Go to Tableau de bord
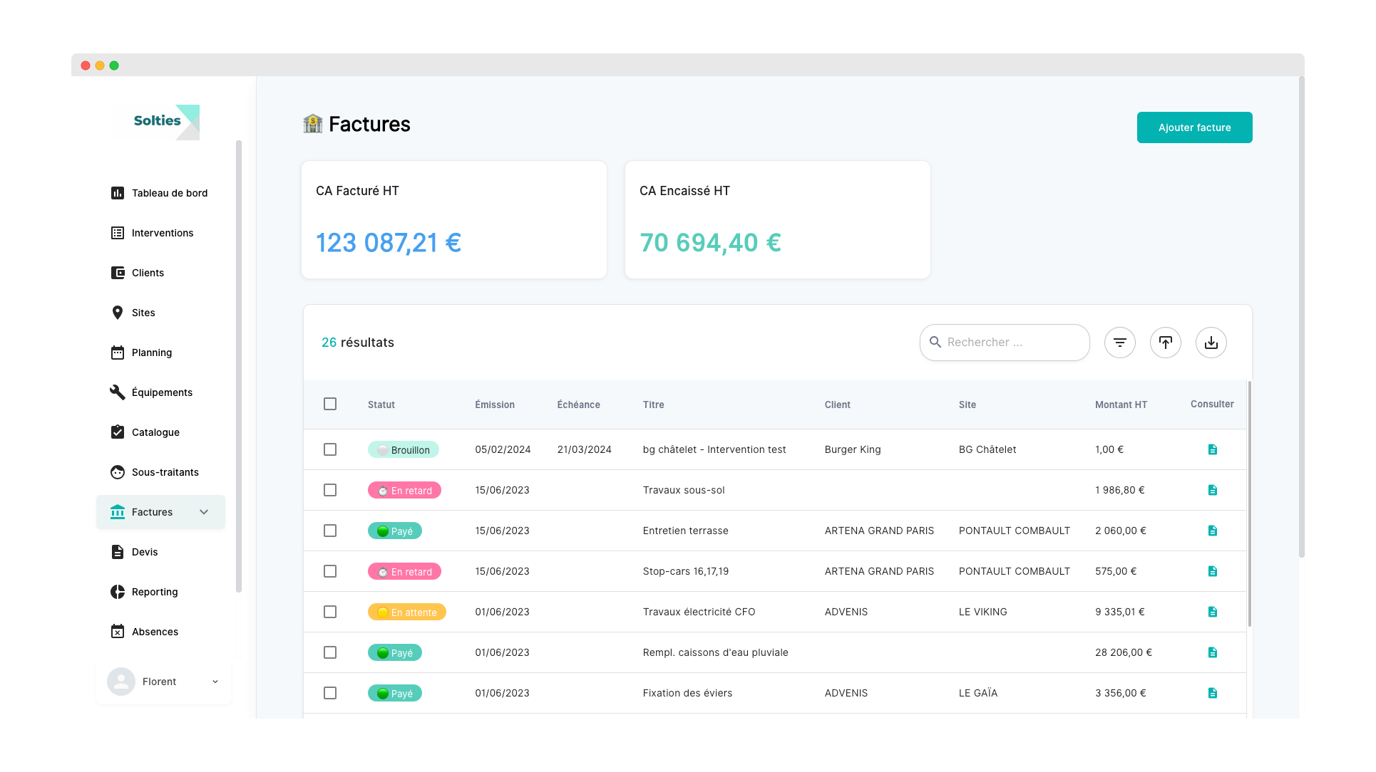 coord(169,193)
